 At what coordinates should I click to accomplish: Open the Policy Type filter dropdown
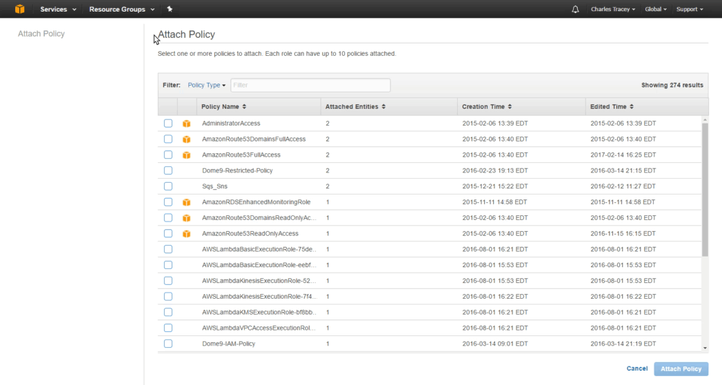click(206, 85)
